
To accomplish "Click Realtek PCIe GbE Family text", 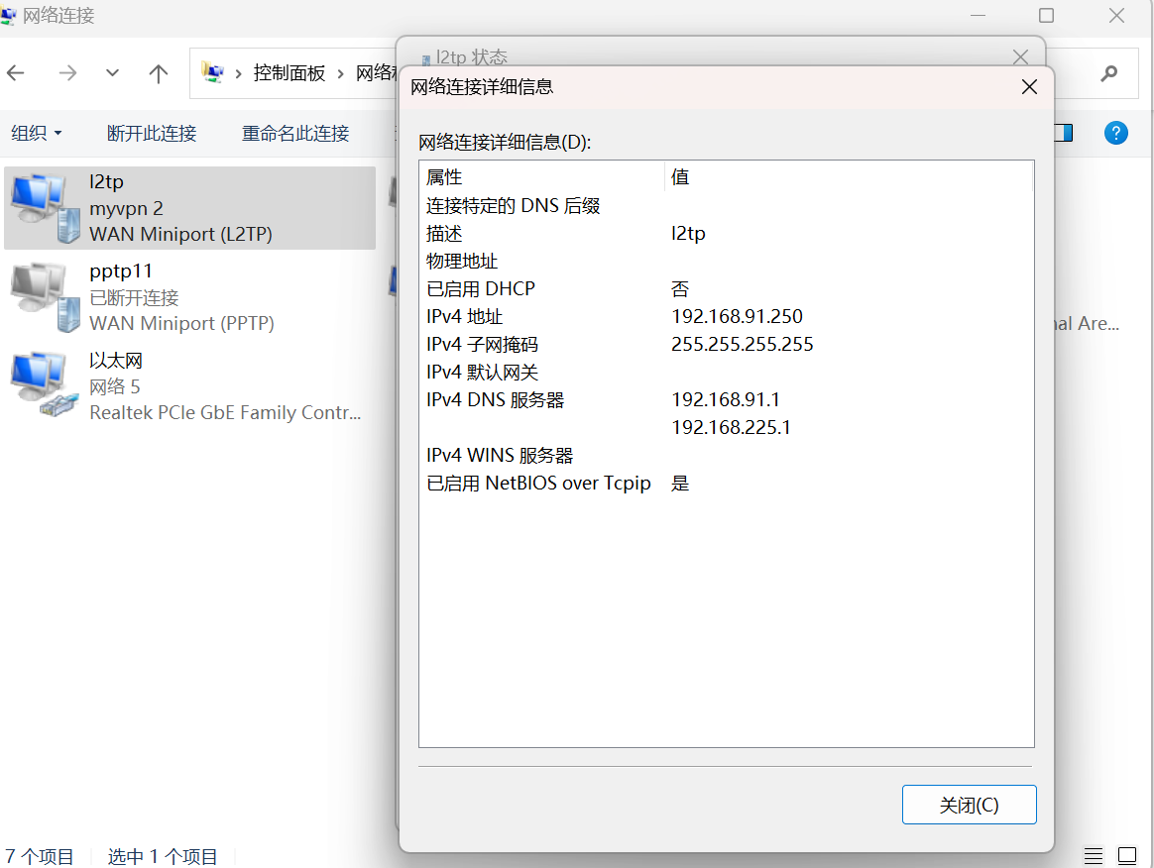I will click(x=225, y=412).
